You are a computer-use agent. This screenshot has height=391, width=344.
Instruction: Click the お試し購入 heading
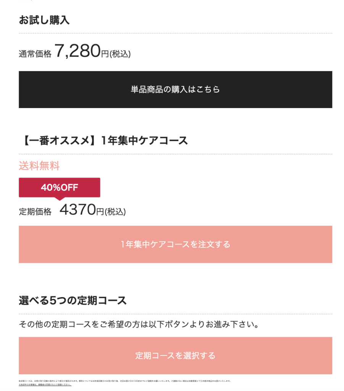click(44, 20)
